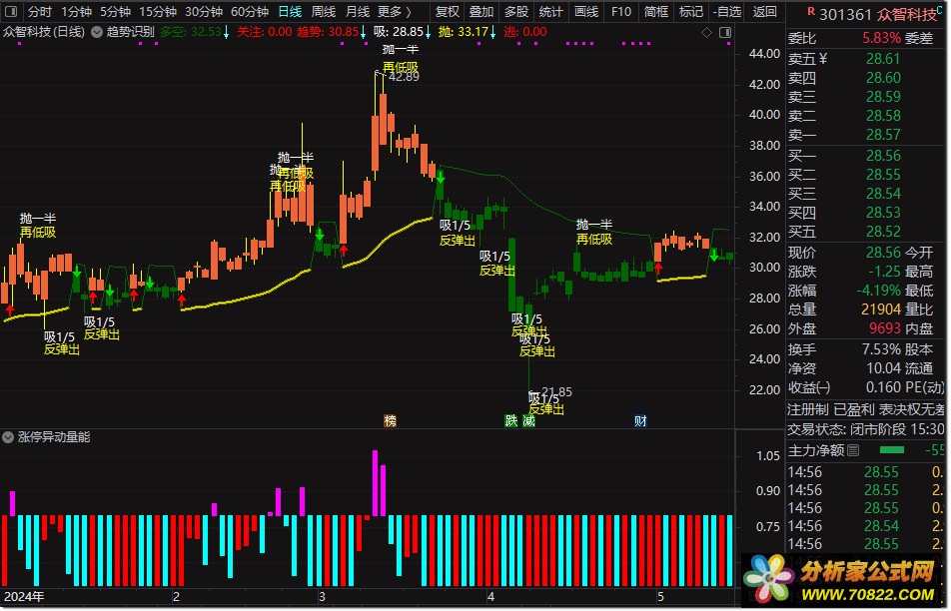951x611 pixels.
Task: Click the 换手 7.53% value
Action: coord(882,349)
